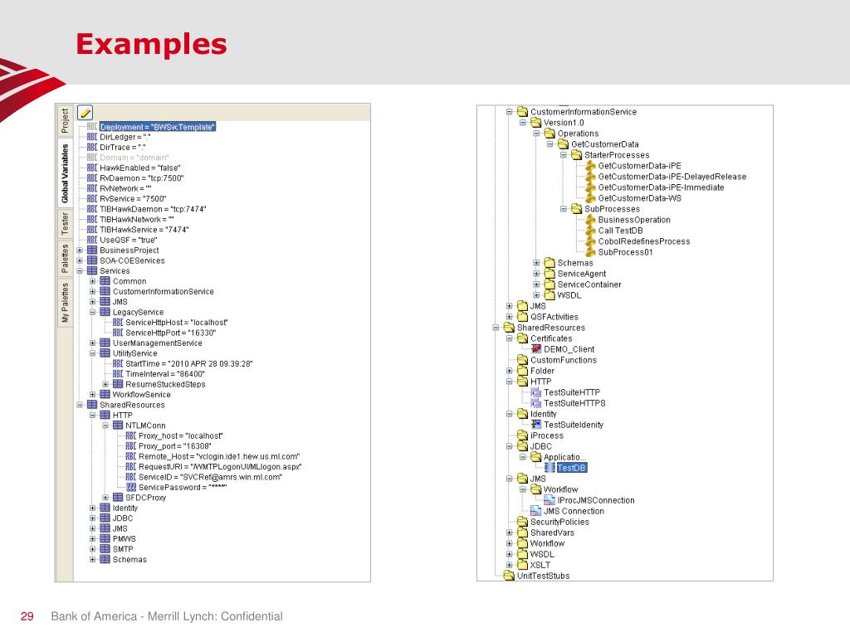Click the TestDB JDBC connection icon

tap(550, 468)
